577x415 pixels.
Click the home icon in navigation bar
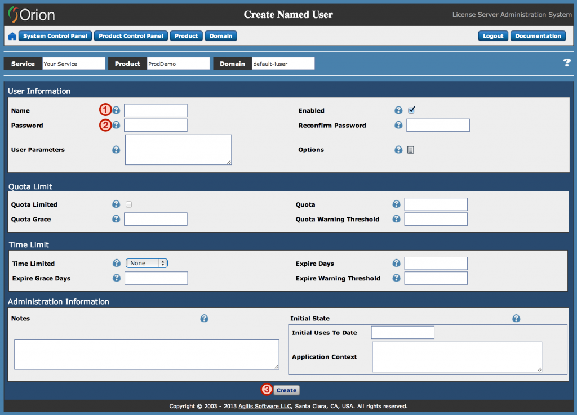[x=12, y=37]
